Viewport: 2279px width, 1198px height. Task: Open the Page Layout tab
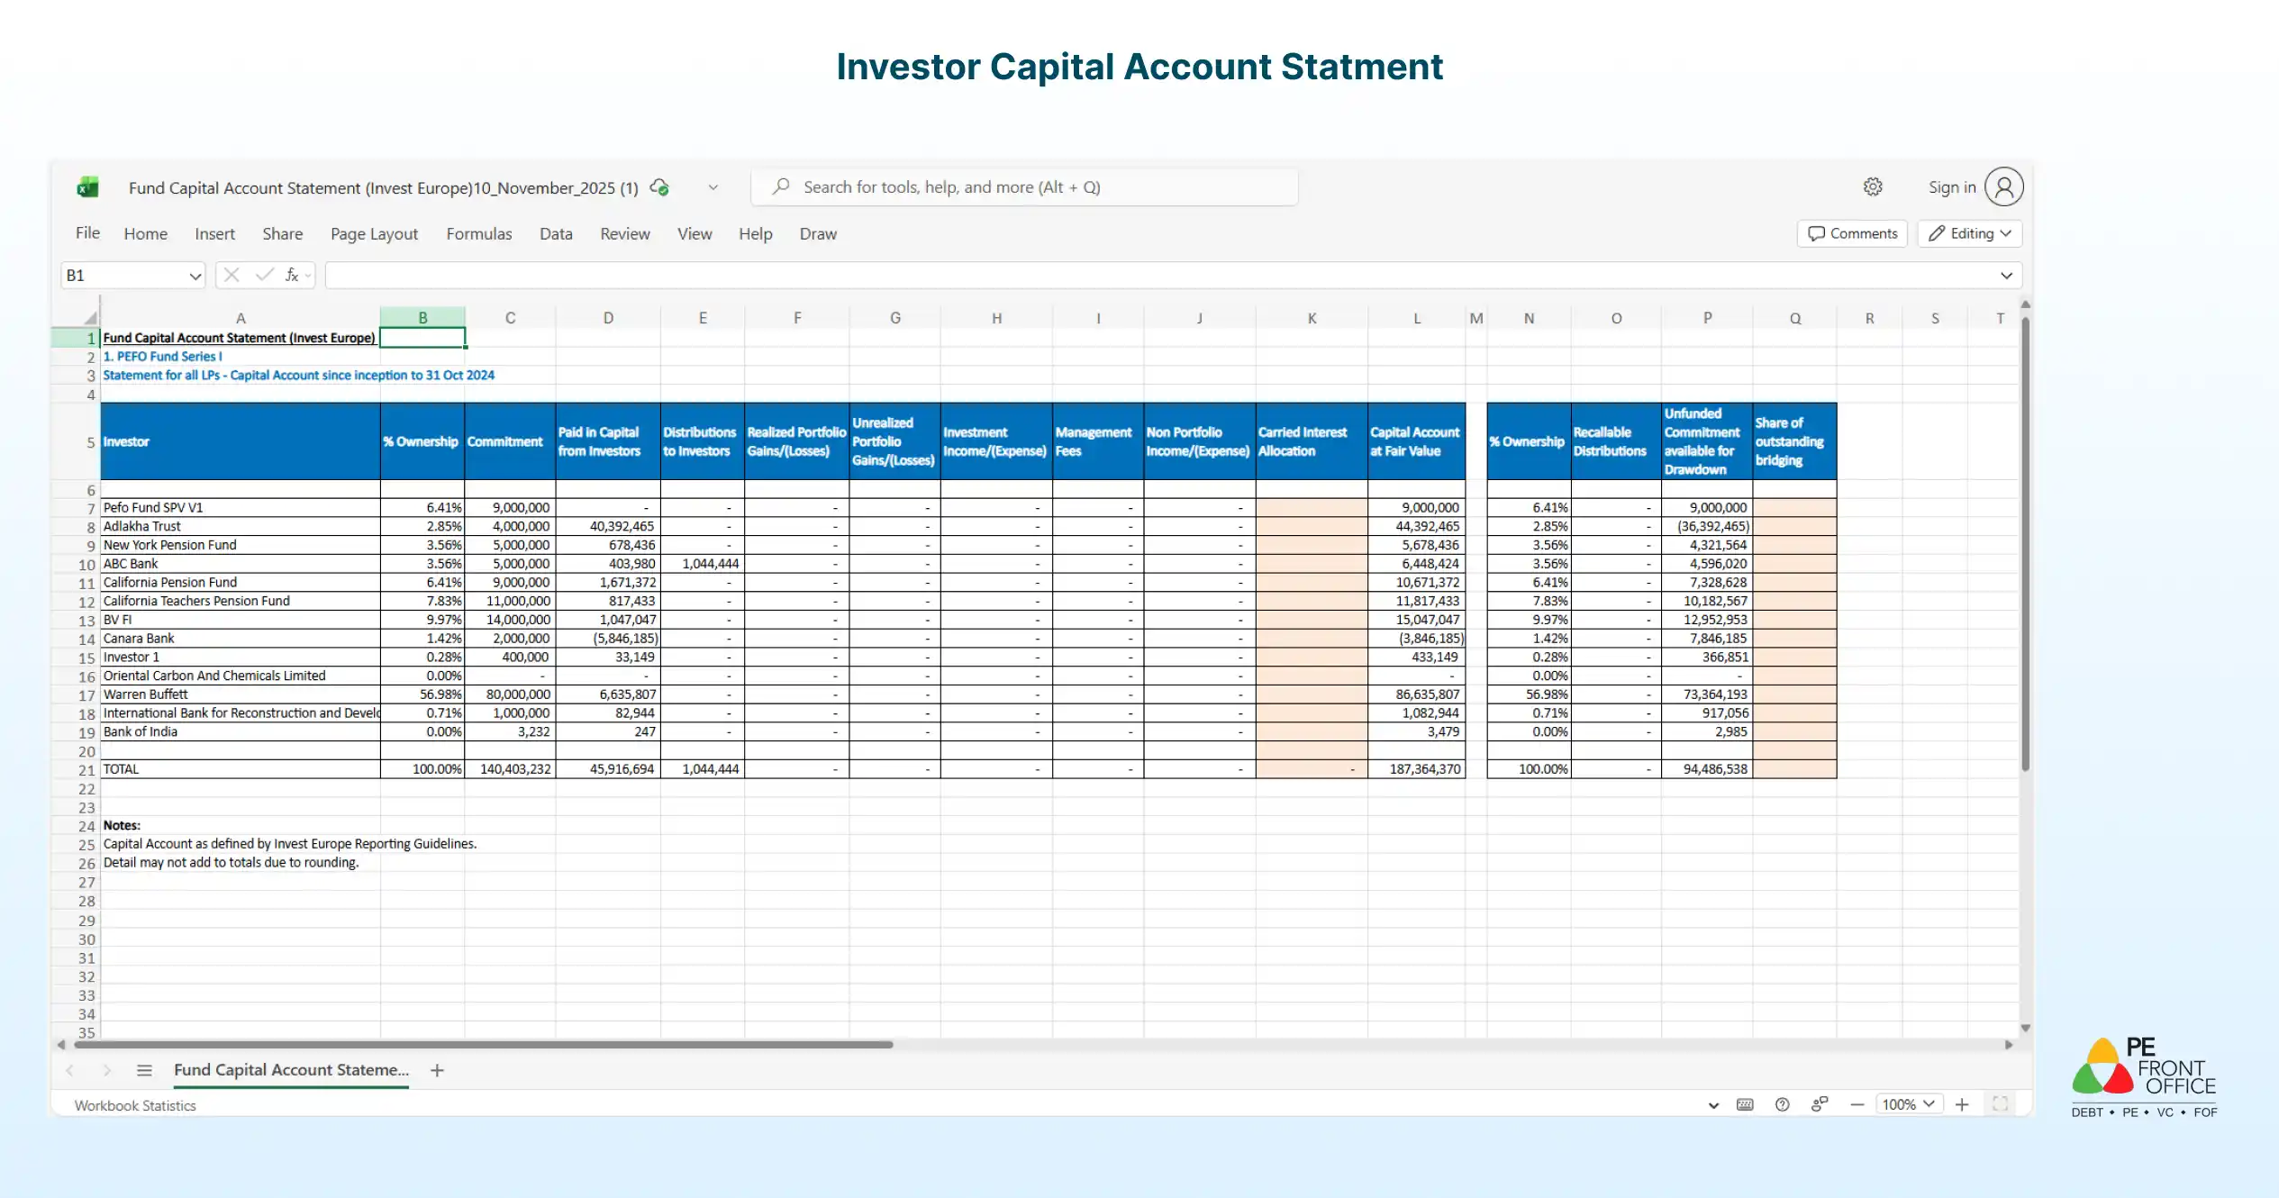374,234
